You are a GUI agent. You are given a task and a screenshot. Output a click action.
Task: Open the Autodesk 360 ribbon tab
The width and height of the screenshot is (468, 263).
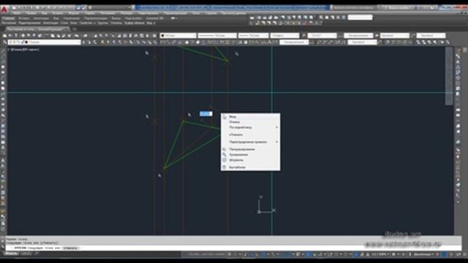point(154,18)
